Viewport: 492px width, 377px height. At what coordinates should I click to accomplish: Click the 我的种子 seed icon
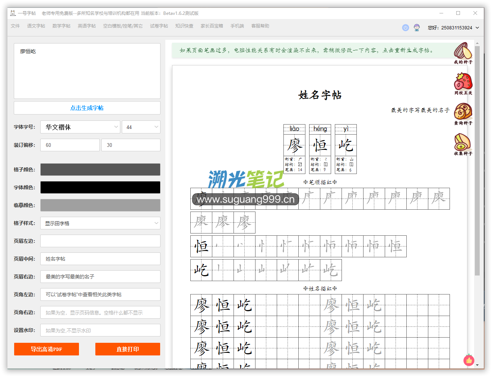pyautogui.click(x=463, y=51)
